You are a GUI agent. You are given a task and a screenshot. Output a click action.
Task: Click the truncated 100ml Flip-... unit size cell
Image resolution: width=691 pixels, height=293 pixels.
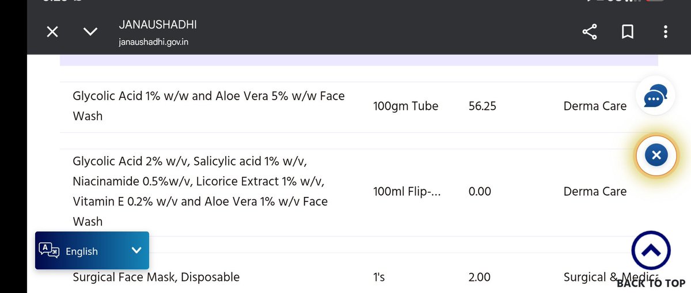pyautogui.click(x=407, y=191)
